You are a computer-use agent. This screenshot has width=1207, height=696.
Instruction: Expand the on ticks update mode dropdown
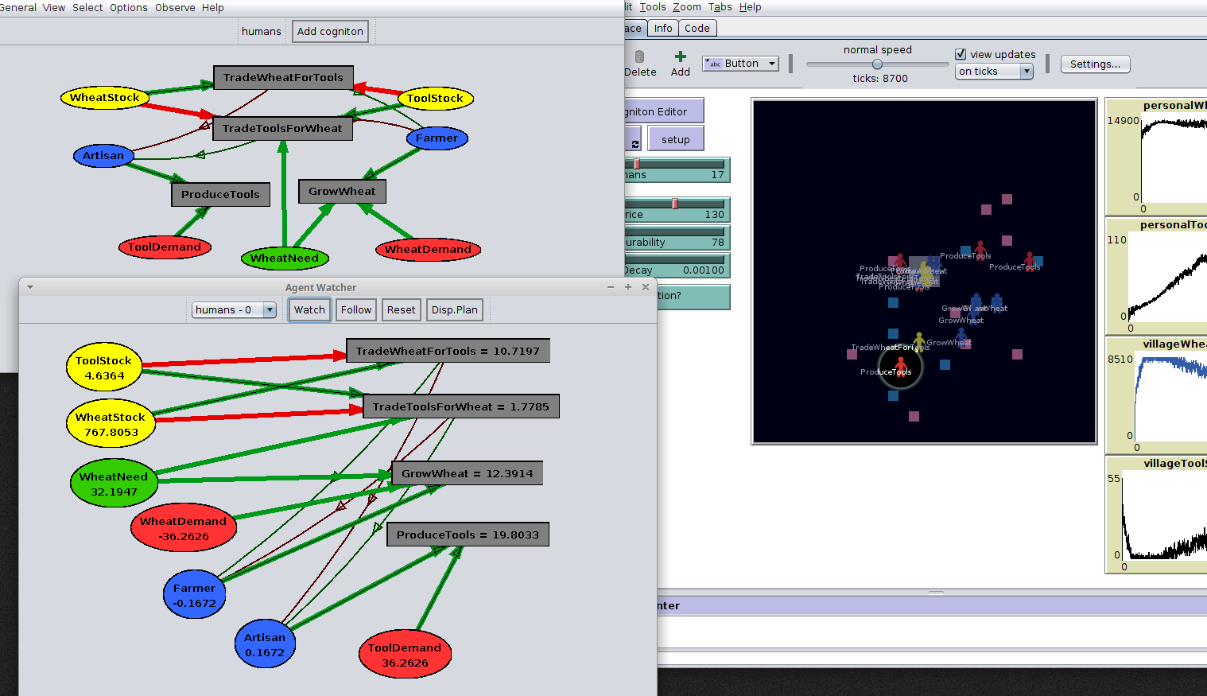[993, 72]
